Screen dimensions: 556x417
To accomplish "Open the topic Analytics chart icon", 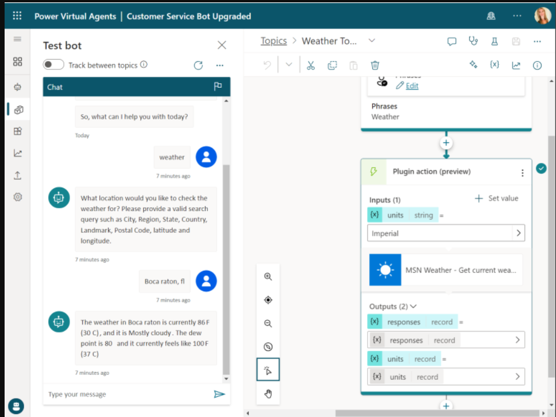I will coord(516,65).
